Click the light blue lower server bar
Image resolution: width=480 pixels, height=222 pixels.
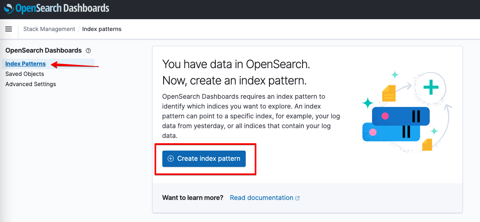coord(391,132)
